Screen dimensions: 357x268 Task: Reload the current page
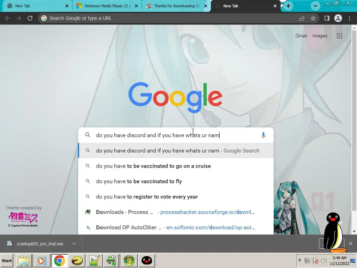(30, 18)
